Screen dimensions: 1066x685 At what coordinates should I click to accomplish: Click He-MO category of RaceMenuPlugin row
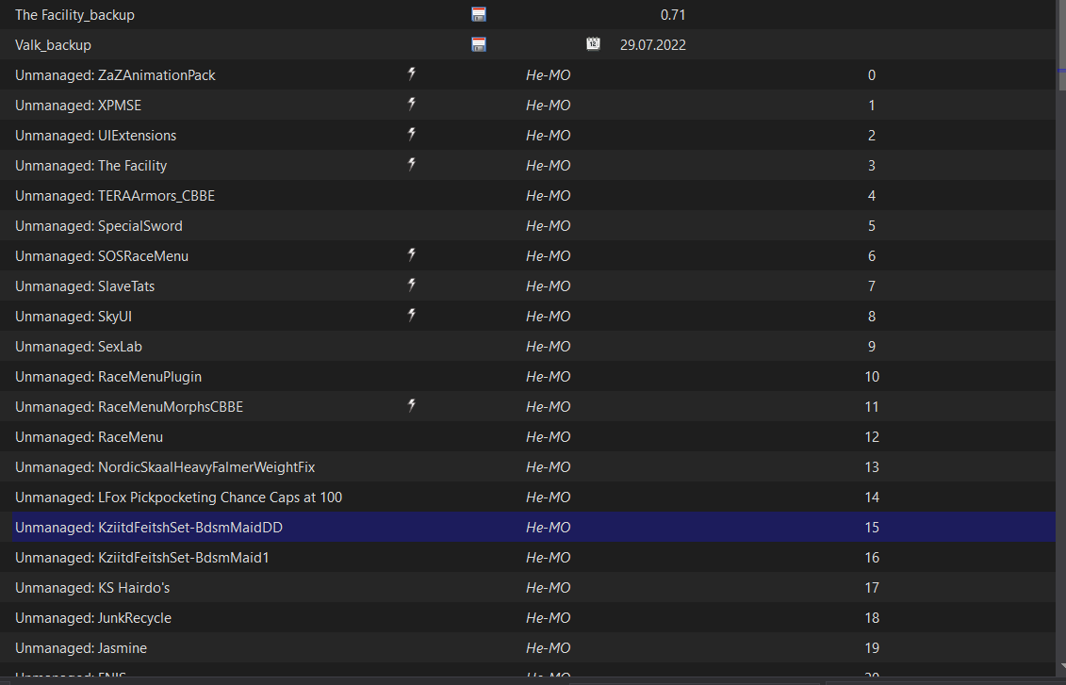click(548, 377)
